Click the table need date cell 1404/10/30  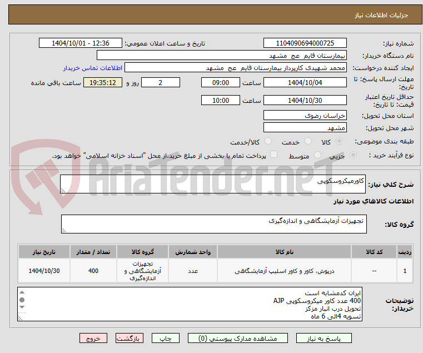pos(44,271)
